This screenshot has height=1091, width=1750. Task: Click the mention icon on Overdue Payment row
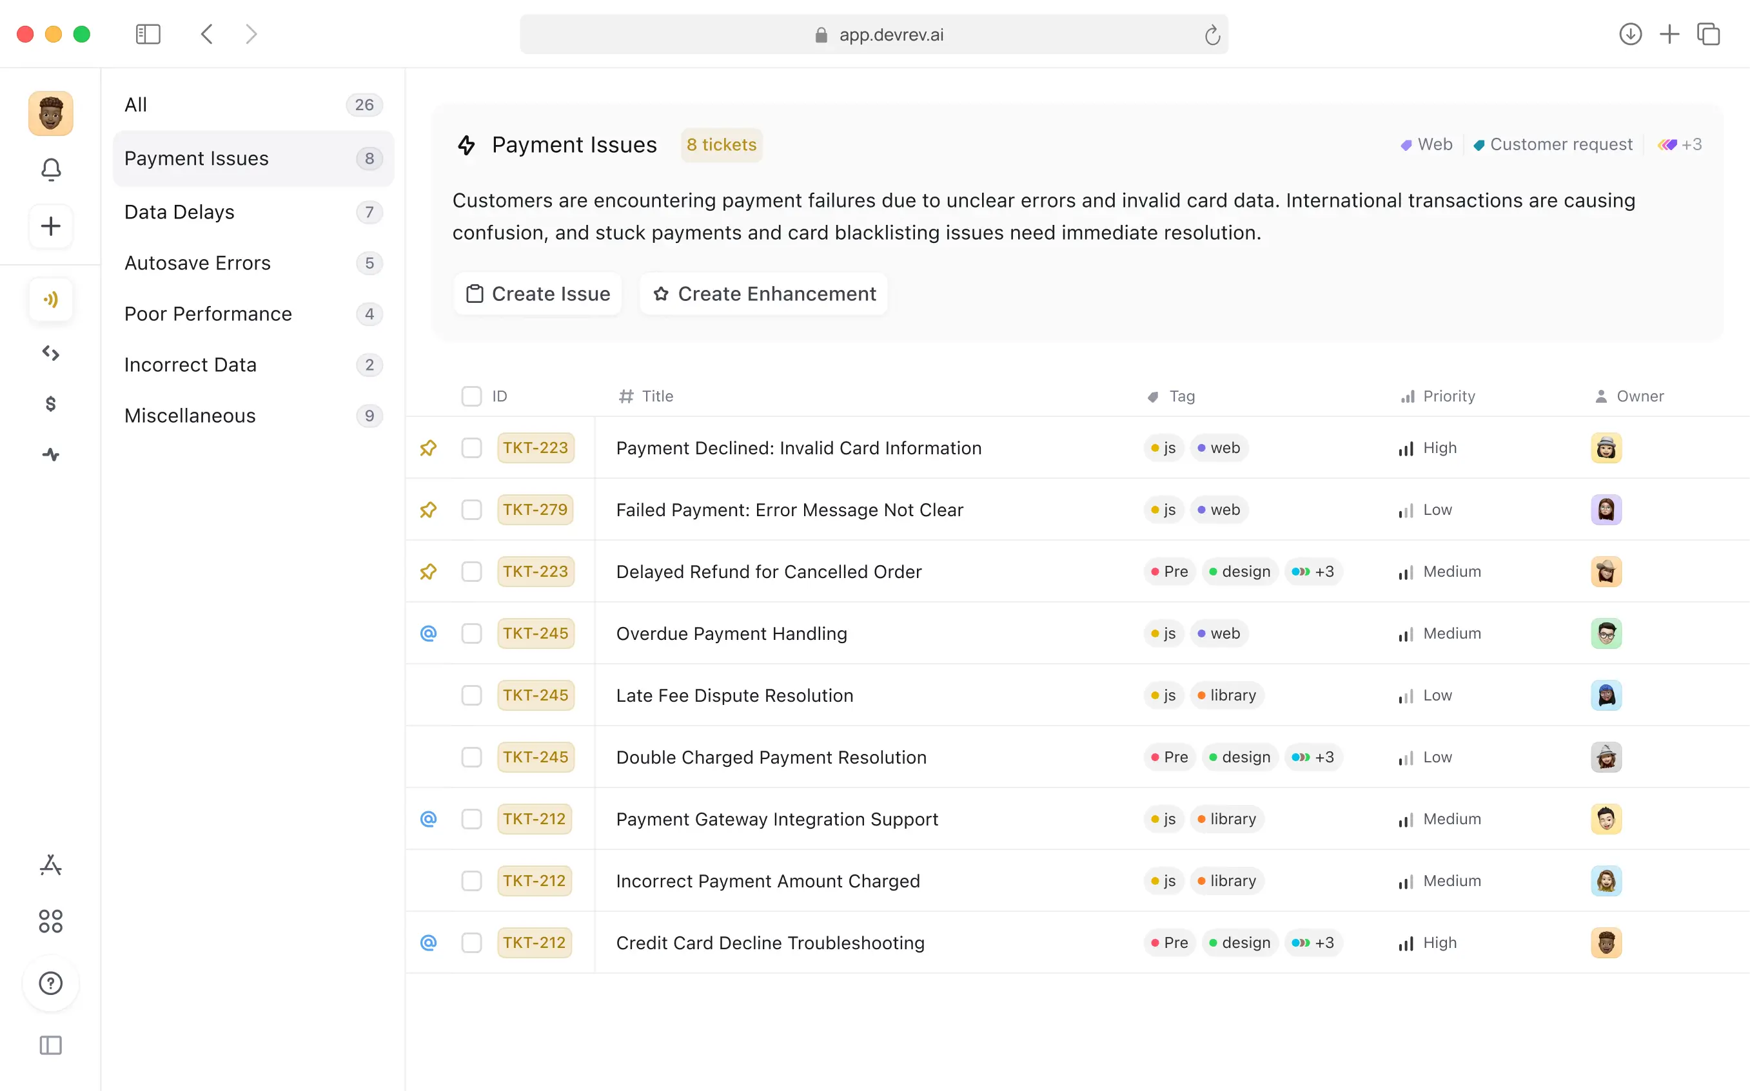428,633
